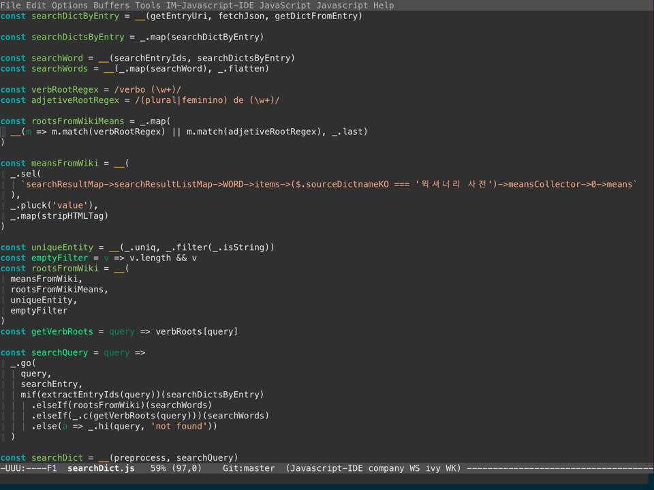Screen dimensions: 654x490
Task: Click searchEntryIds in searchWord line
Action: [x=150, y=58]
